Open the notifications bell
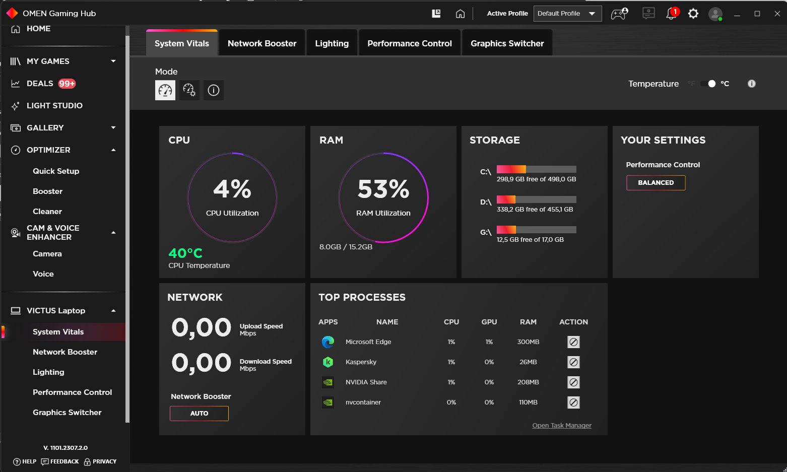The image size is (787, 472). [x=672, y=14]
